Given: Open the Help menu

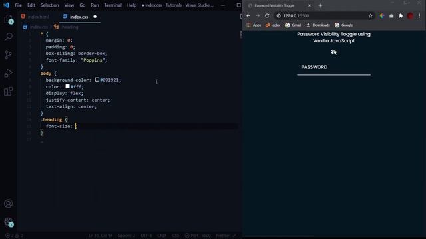Looking at the screenshot, I should click(x=132, y=5).
